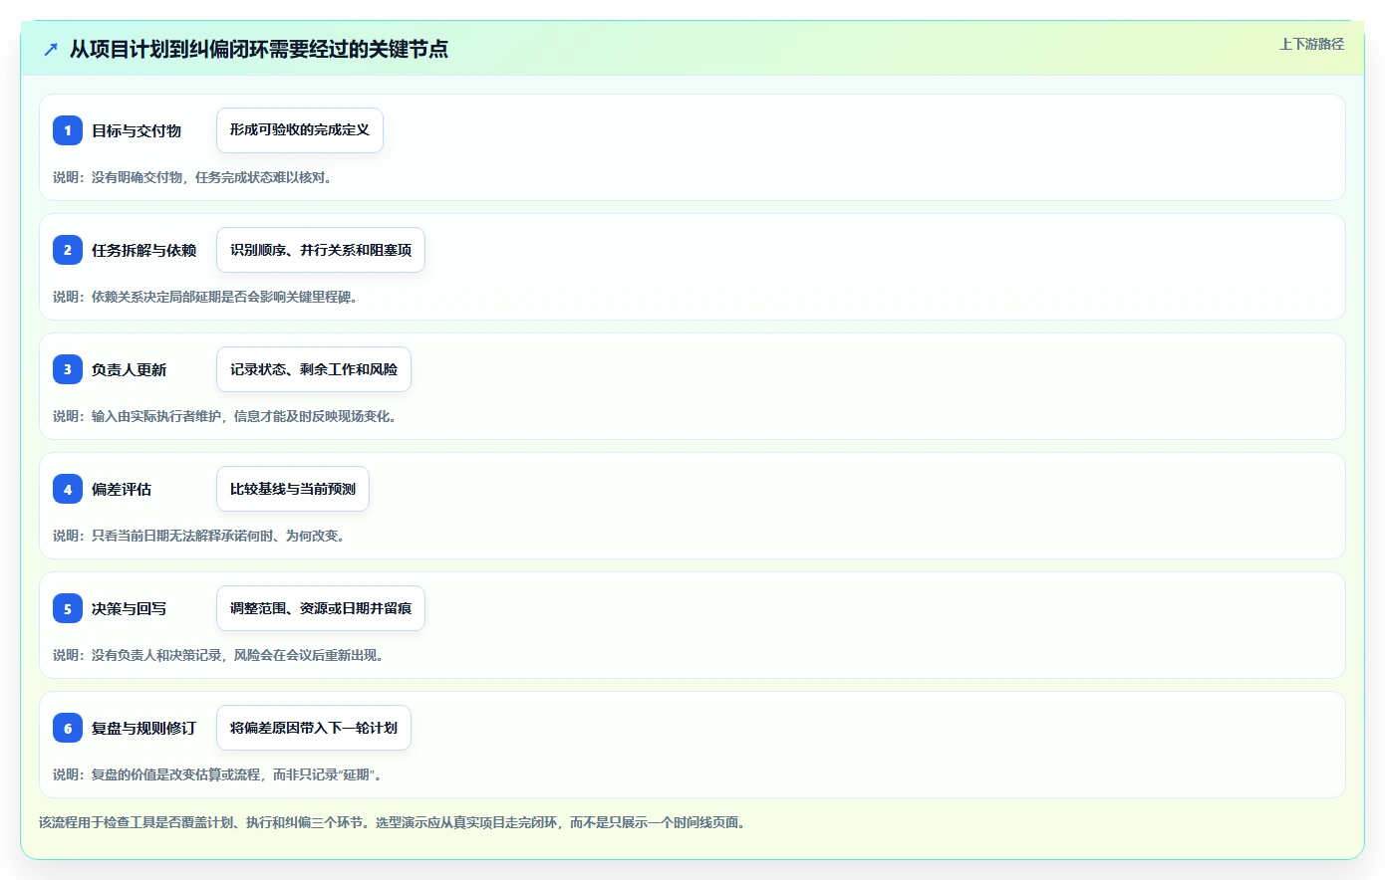Select step badge number 6
1385x880 pixels.
[68, 728]
